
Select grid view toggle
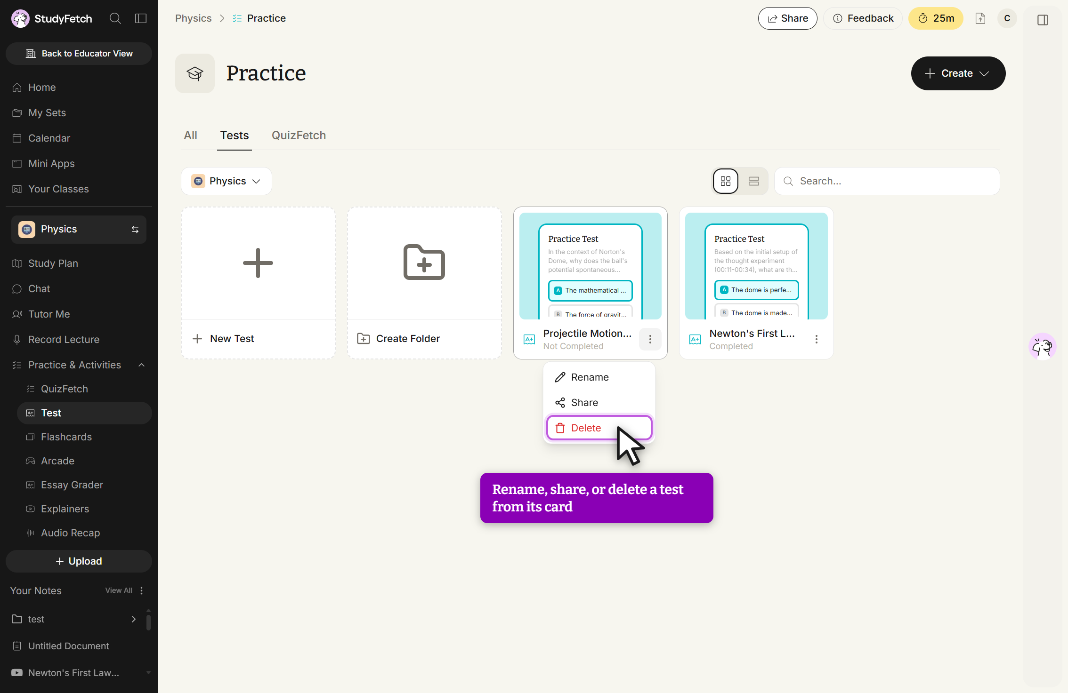click(x=726, y=181)
